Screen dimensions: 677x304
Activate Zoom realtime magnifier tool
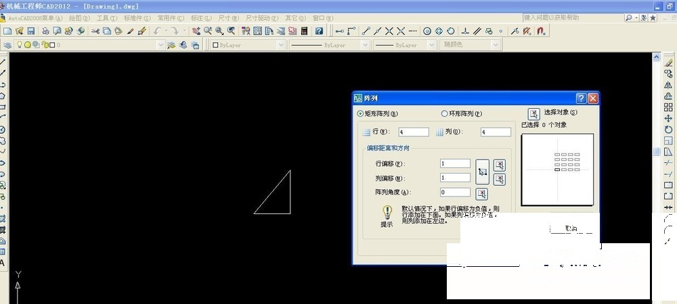(208, 31)
